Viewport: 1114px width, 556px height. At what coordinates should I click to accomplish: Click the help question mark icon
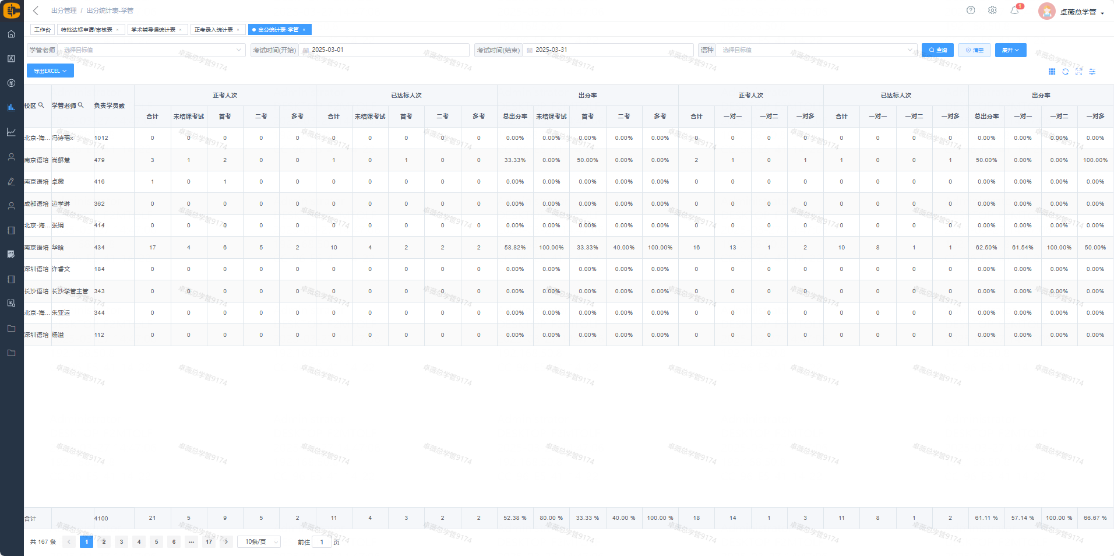(x=970, y=10)
